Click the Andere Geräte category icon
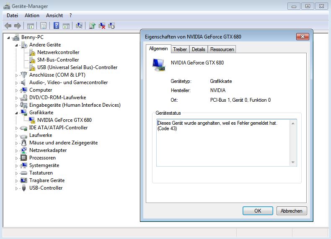 [24, 45]
